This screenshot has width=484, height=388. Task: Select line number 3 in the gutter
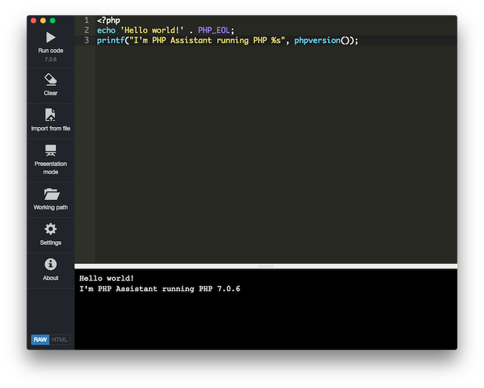coord(86,40)
